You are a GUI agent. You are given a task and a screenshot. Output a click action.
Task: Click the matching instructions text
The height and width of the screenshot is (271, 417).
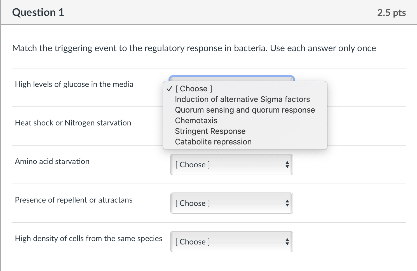click(194, 48)
